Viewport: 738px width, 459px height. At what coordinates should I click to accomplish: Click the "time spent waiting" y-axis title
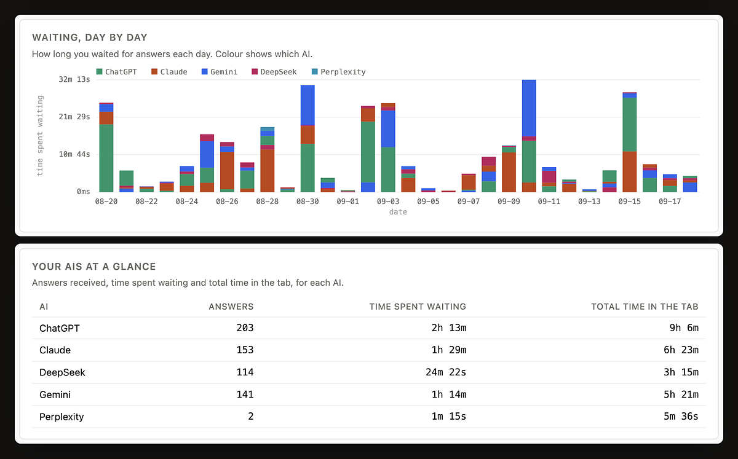click(40, 135)
